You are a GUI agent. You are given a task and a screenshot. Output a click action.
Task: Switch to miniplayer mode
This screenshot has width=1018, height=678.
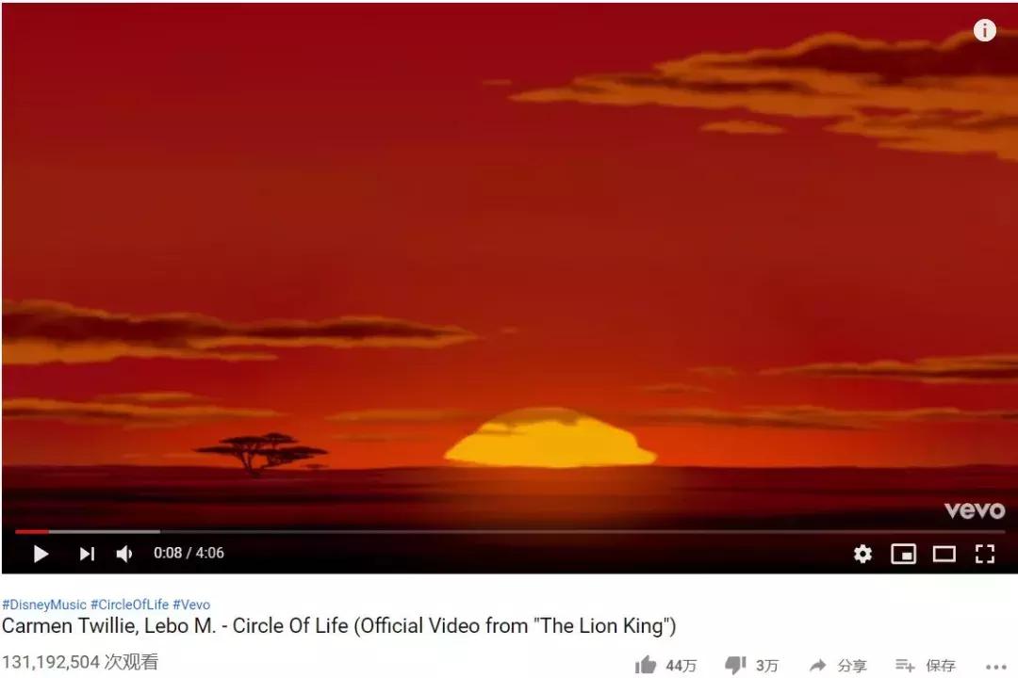pos(903,554)
